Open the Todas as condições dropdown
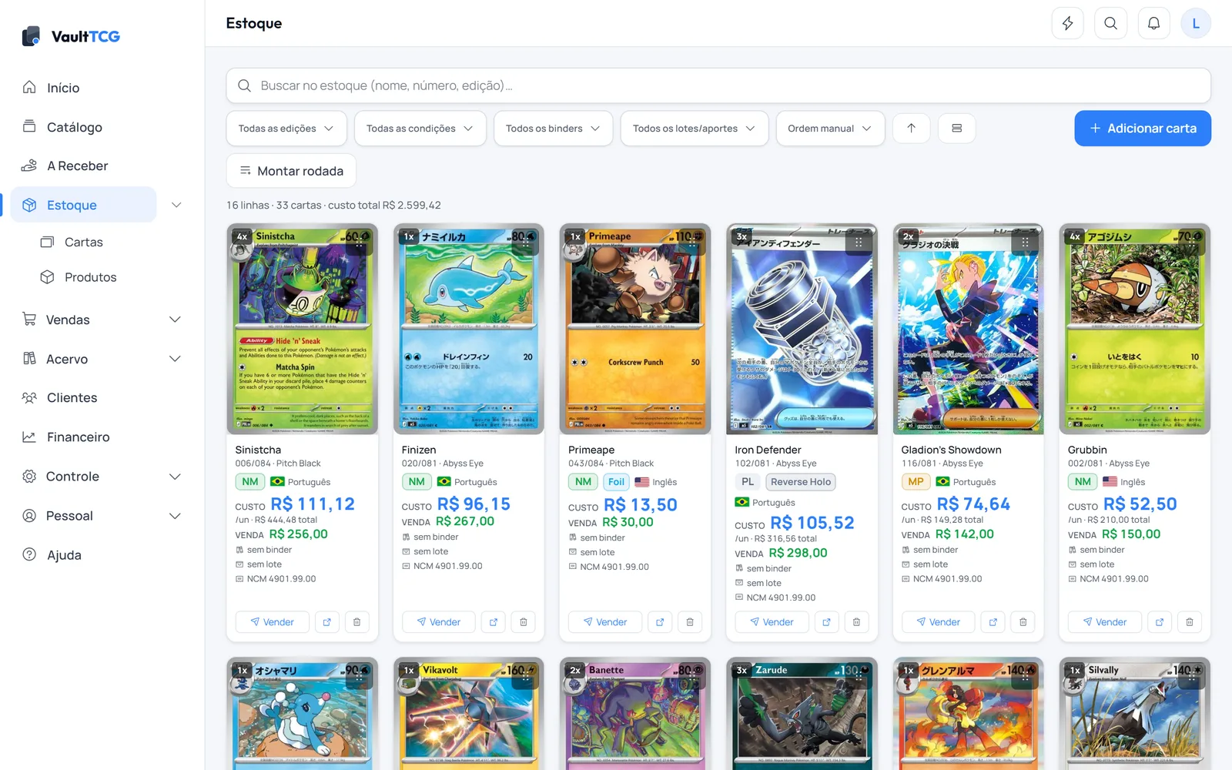The height and width of the screenshot is (770, 1232). click(x=420, y=129)
